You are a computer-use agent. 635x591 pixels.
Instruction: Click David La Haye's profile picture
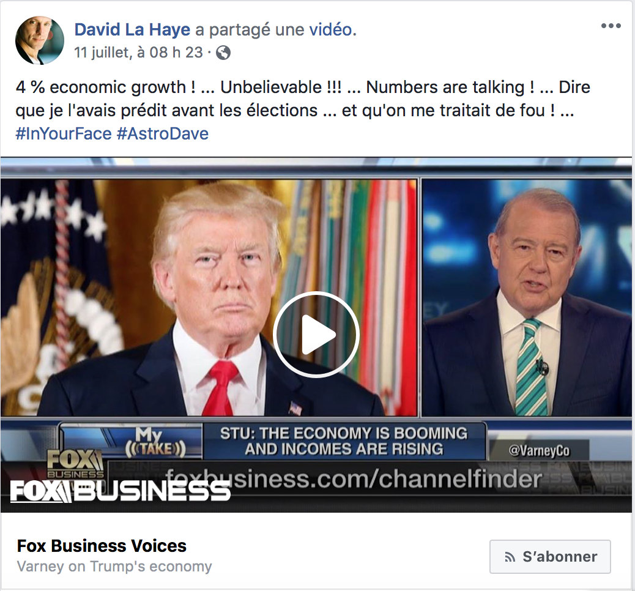(x=40, y=40)
